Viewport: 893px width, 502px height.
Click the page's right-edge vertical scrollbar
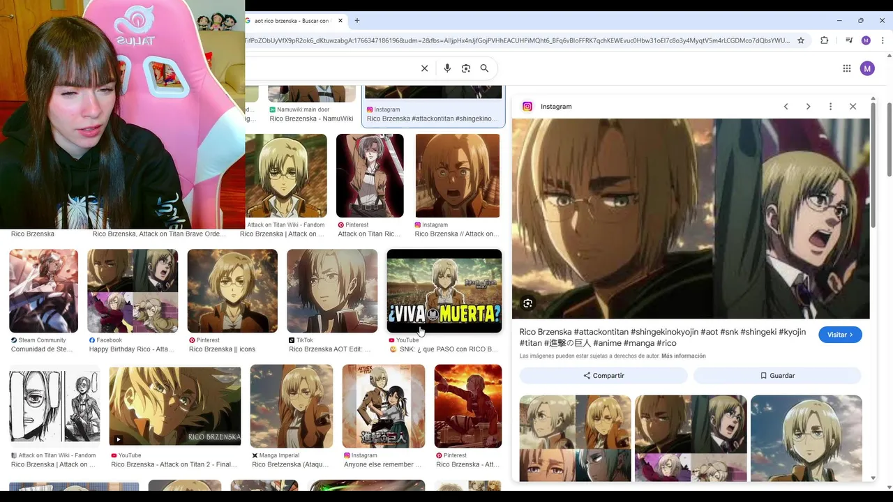pos(890,139)
